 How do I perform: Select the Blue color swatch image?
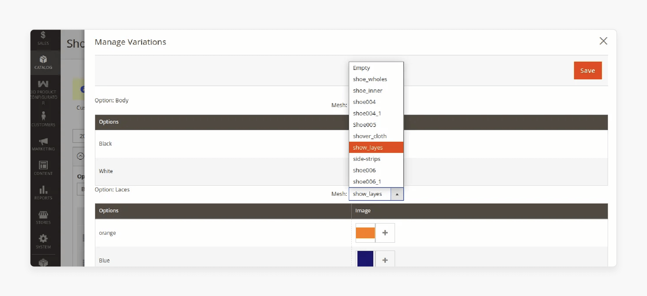tap(365, 259)
